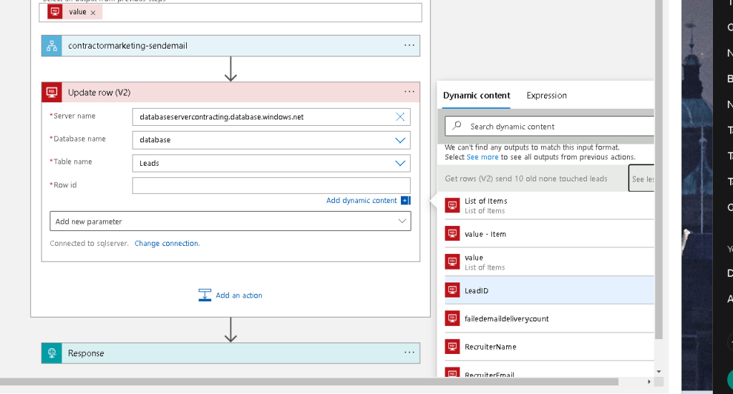Select value List of Items entry
This screenshot has height=394, width=733.
[549, 262]
